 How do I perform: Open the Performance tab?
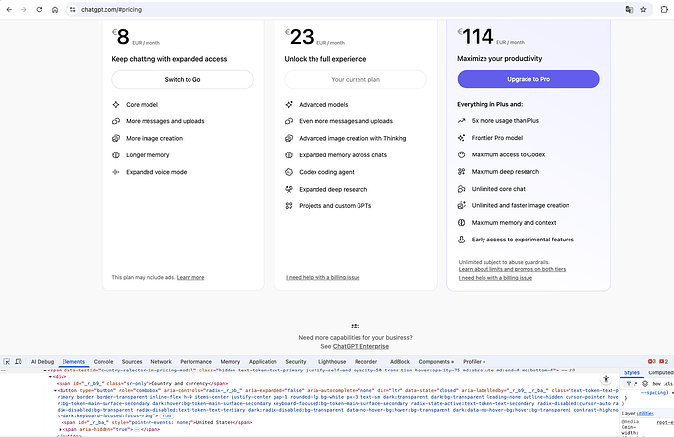(196, 362)
